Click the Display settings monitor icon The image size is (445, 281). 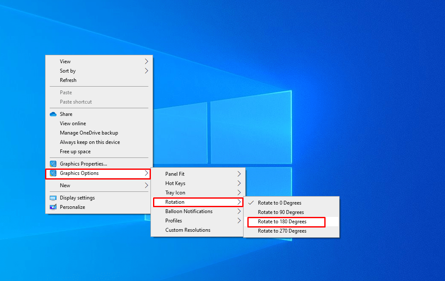(x=53, y=198)
